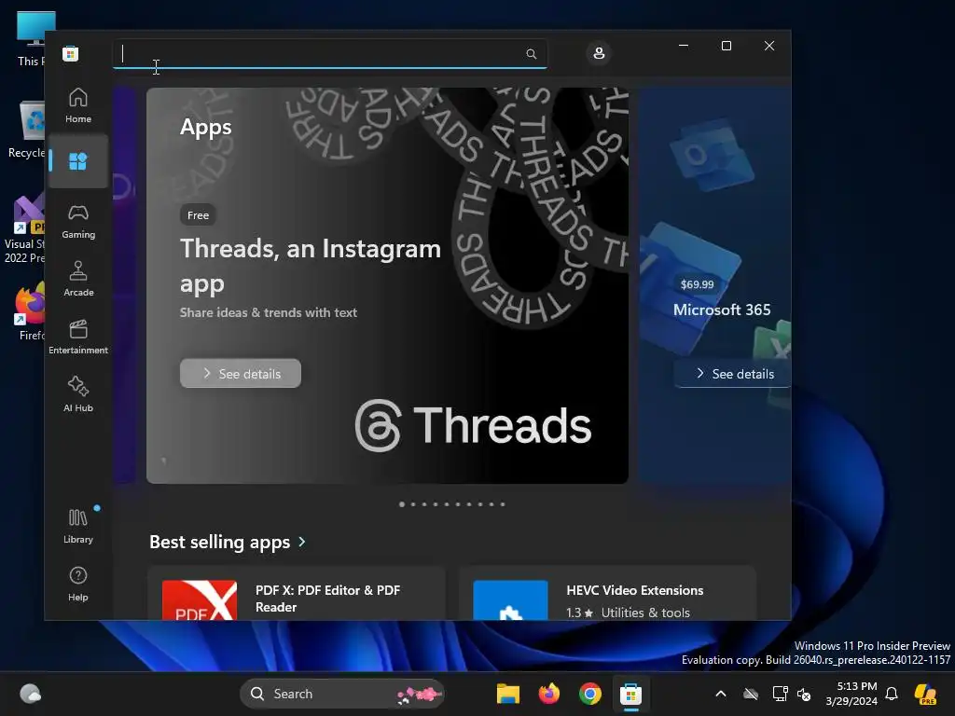Open the Arcade section

tap(78, 280)
